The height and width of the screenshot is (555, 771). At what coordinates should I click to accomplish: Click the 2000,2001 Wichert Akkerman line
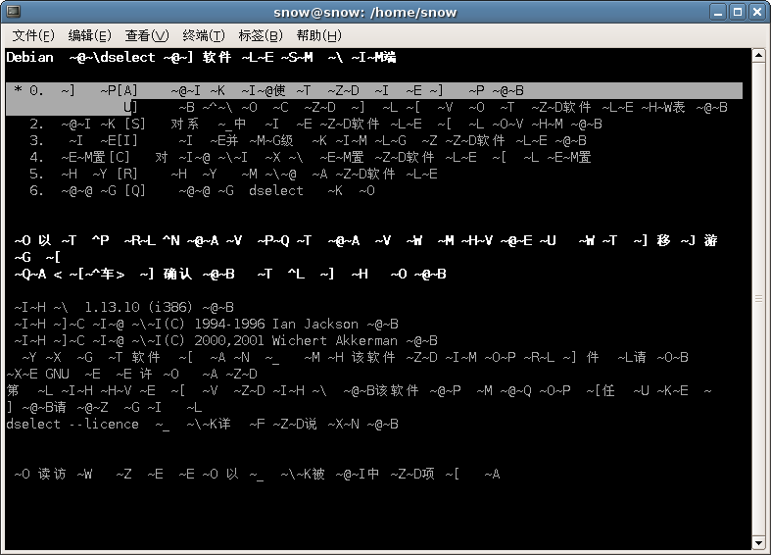225,341
